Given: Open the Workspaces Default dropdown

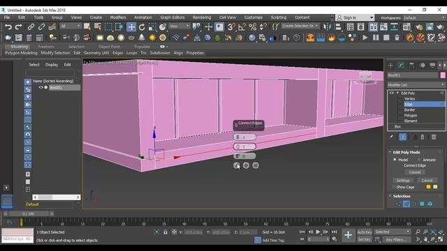Looking at the screenshot, I should (424, 17).
